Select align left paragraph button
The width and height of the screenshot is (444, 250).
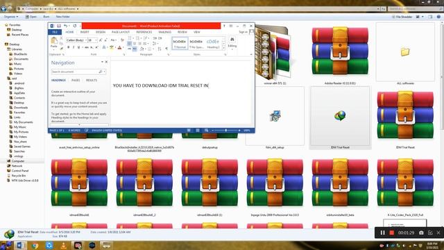(130, 43)
